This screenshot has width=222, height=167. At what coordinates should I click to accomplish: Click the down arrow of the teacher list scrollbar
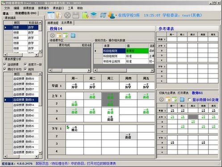point(40,153)
